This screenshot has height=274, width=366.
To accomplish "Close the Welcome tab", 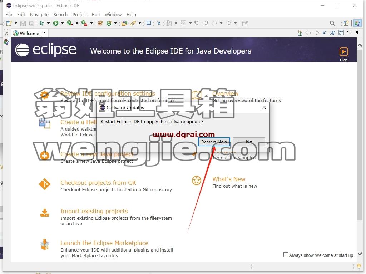I will tap(44, 33).
